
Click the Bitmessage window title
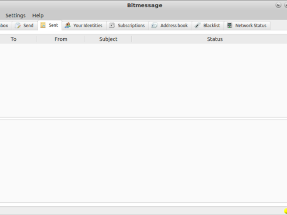145,5
